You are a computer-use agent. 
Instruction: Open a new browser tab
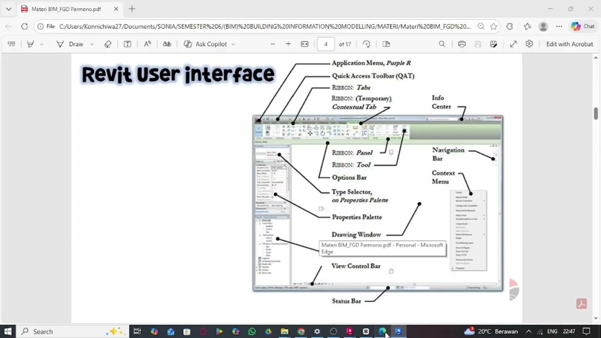[132, 9]
